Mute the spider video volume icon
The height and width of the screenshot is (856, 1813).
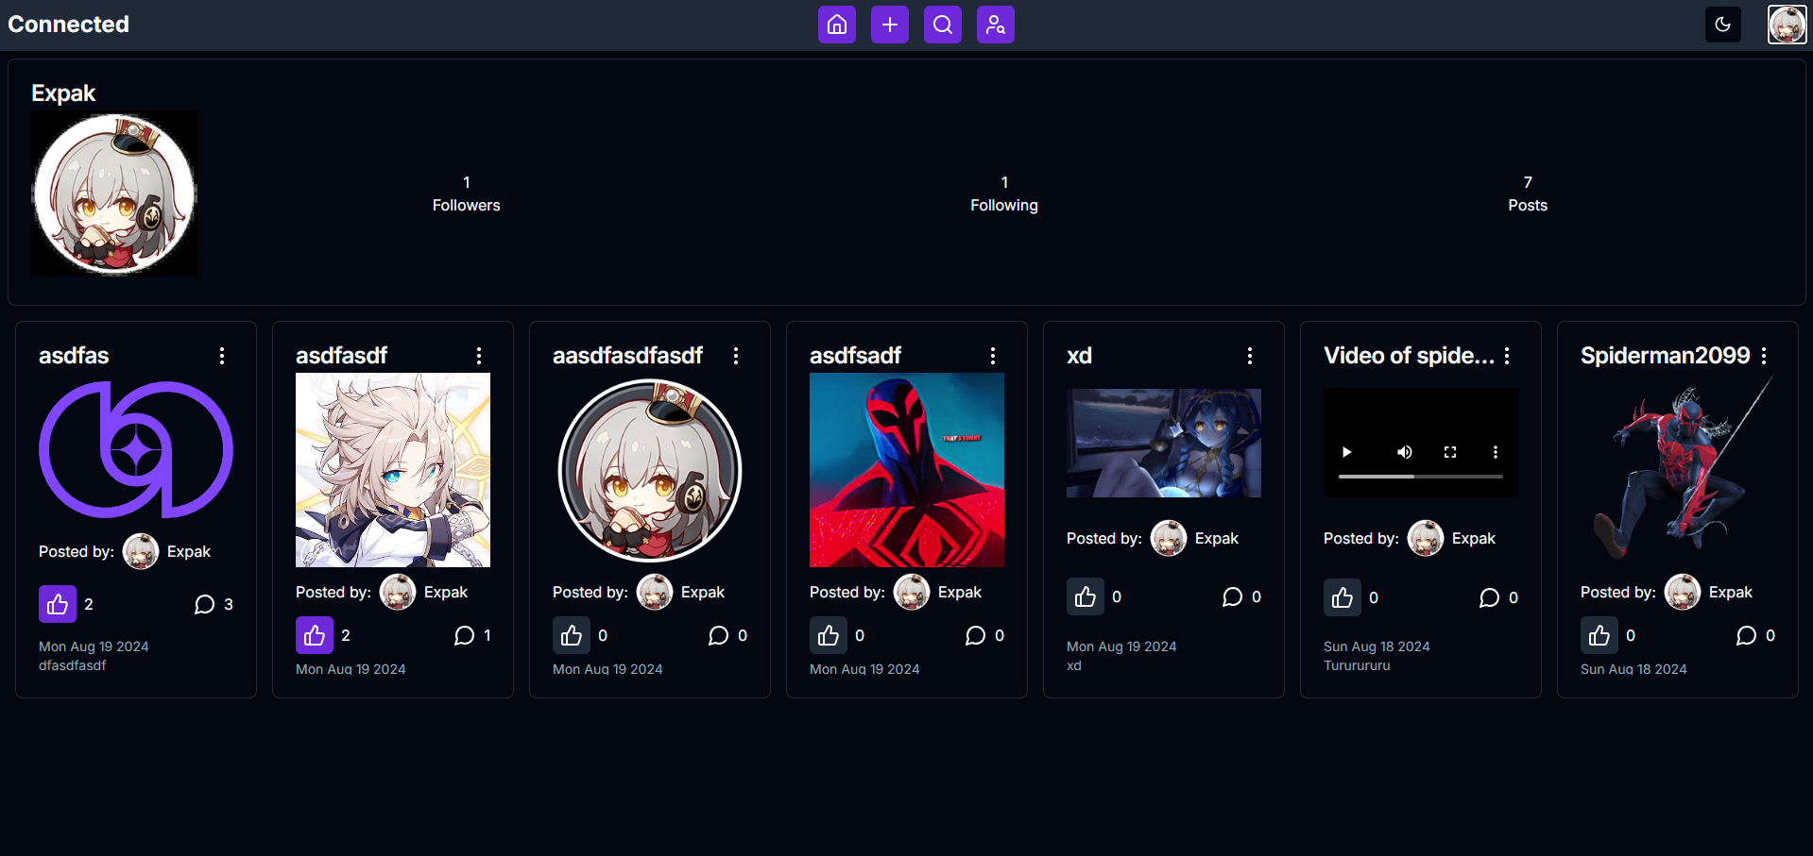click(x=1405, y=452)
